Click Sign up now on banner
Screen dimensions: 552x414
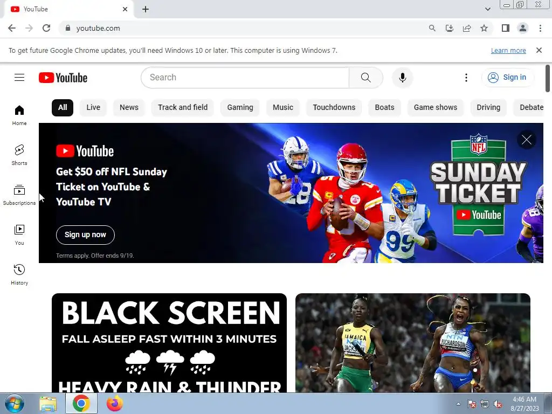(85, 235)
